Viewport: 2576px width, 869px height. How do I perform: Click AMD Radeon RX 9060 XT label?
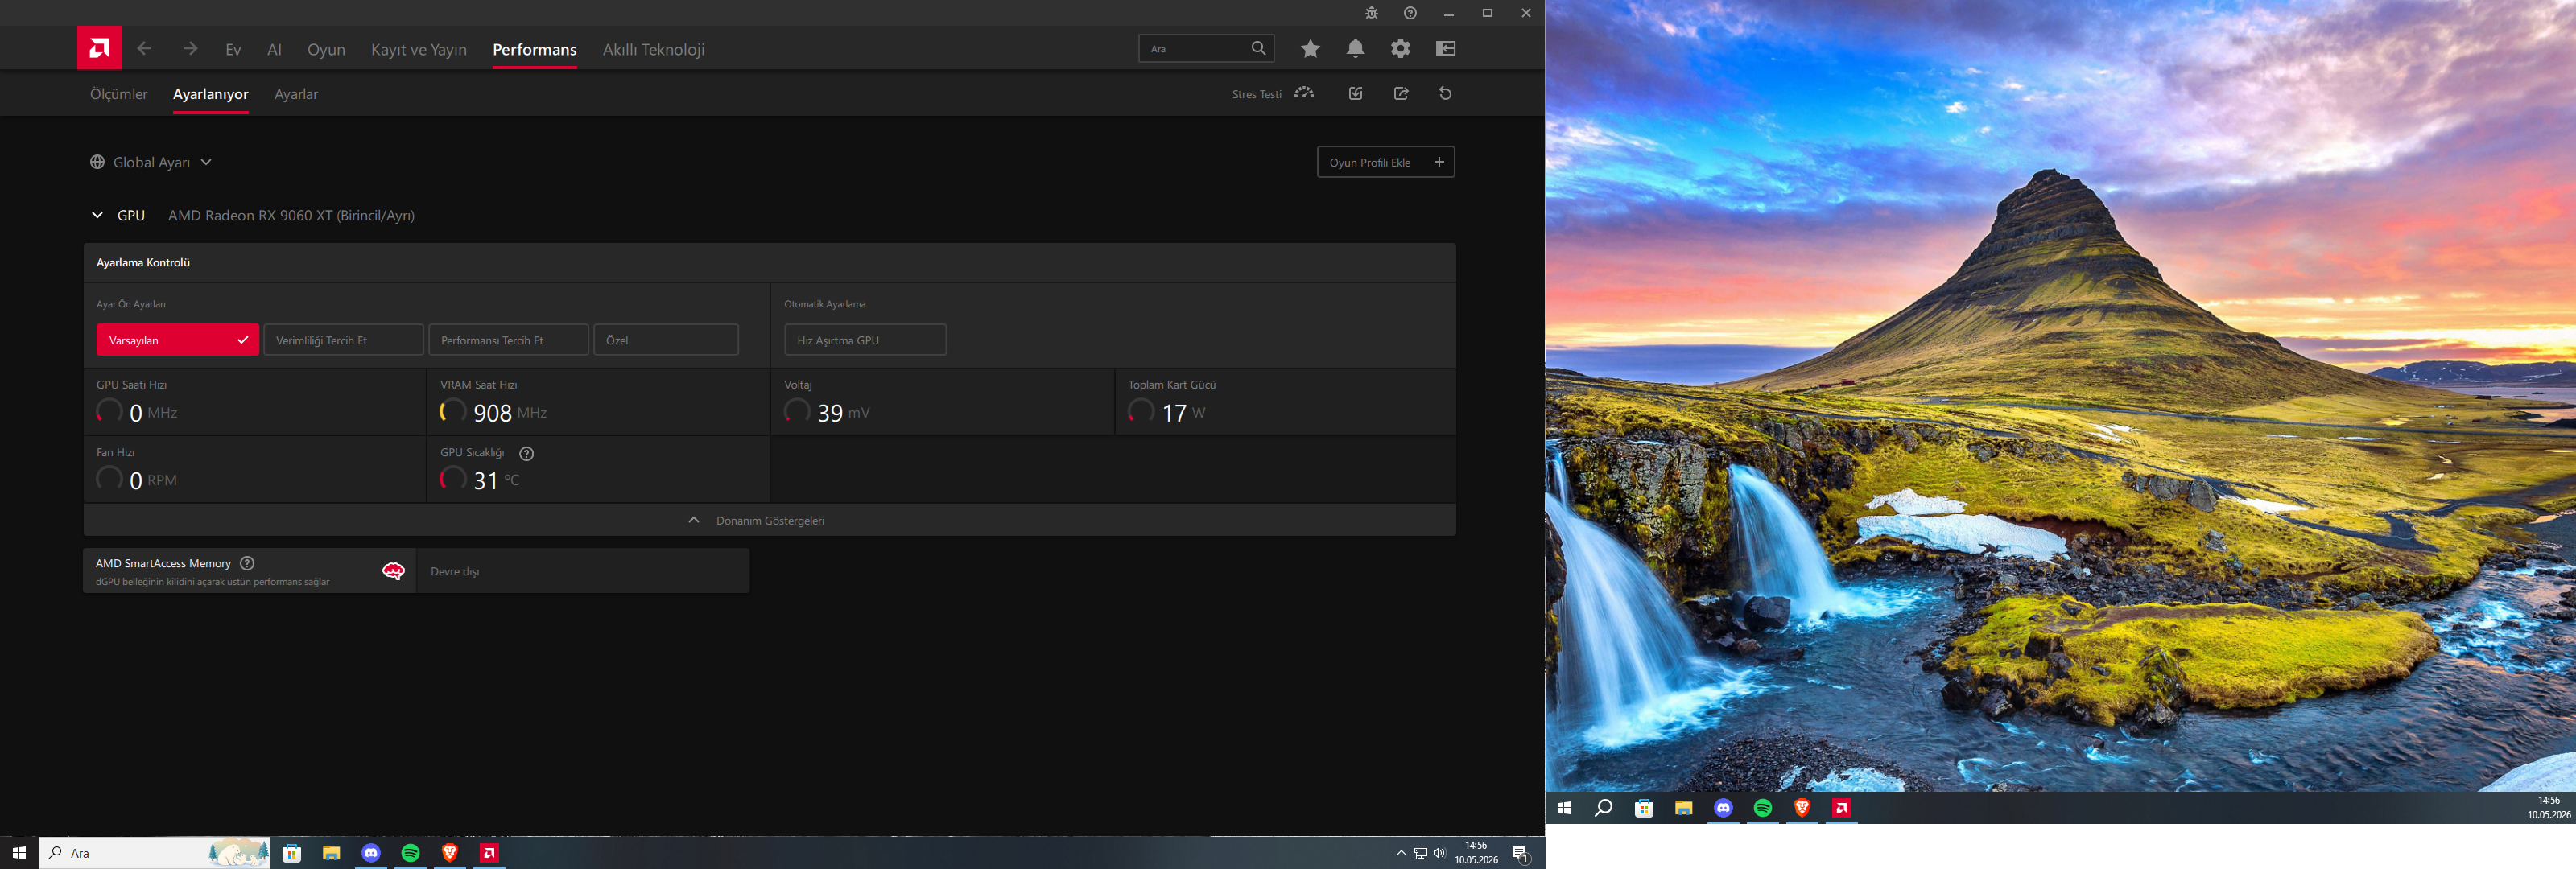click(291, 215)
